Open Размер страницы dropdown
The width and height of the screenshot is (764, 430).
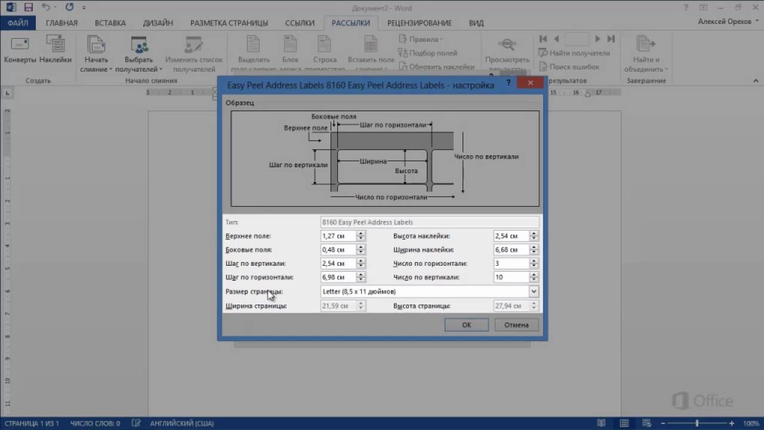(x=534, y=291)
